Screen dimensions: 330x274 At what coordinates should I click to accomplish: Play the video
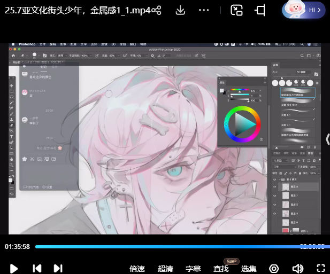(14, 268)
